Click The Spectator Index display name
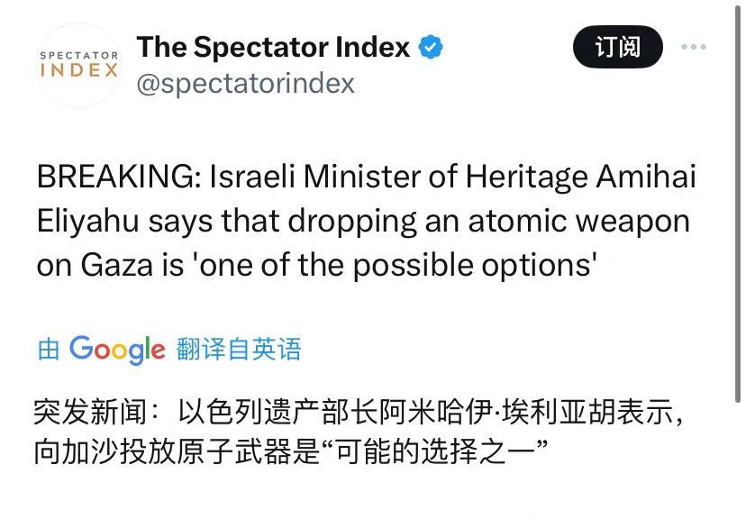The width and height of the screenshot is (746, 519). tap(273, 47)
